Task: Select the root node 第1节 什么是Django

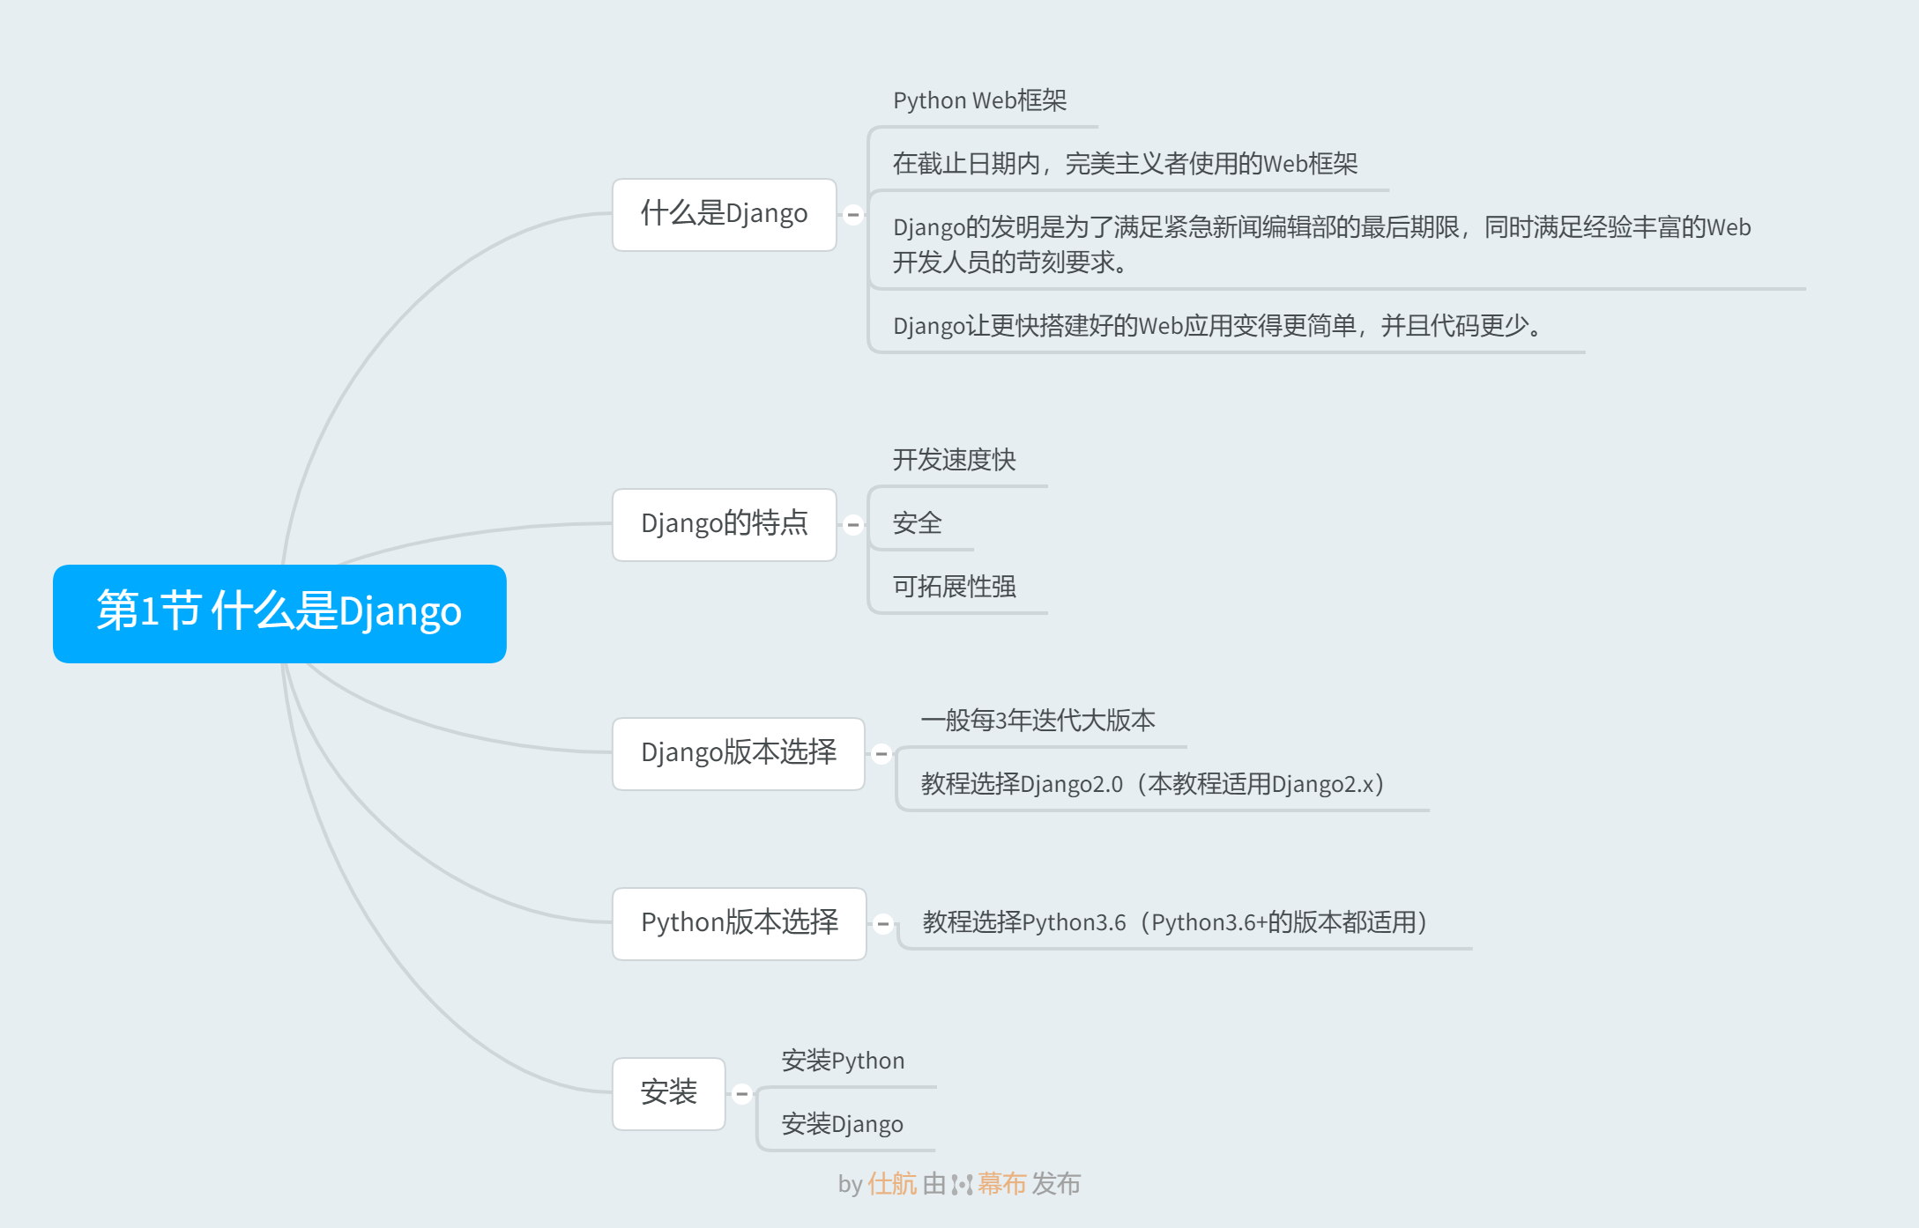Action: [279, 613]
